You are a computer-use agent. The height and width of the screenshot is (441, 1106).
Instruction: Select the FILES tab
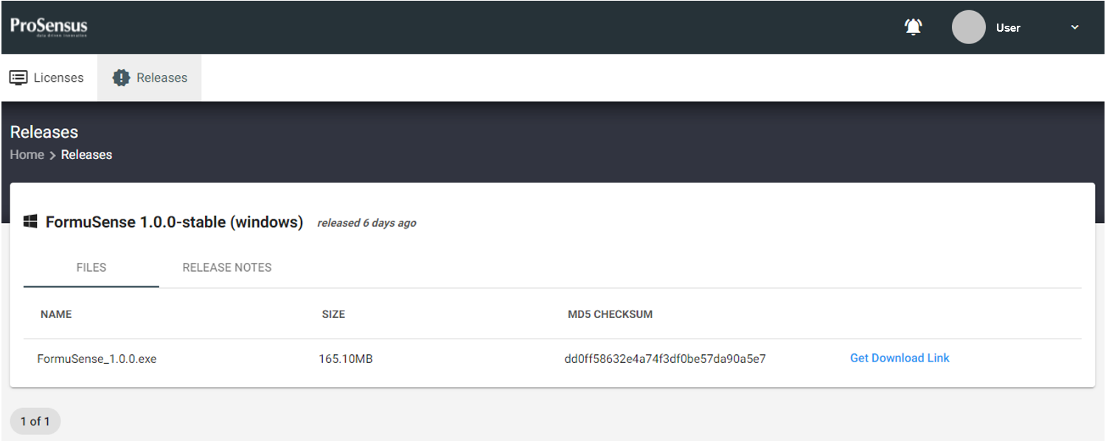coord(91,267)
